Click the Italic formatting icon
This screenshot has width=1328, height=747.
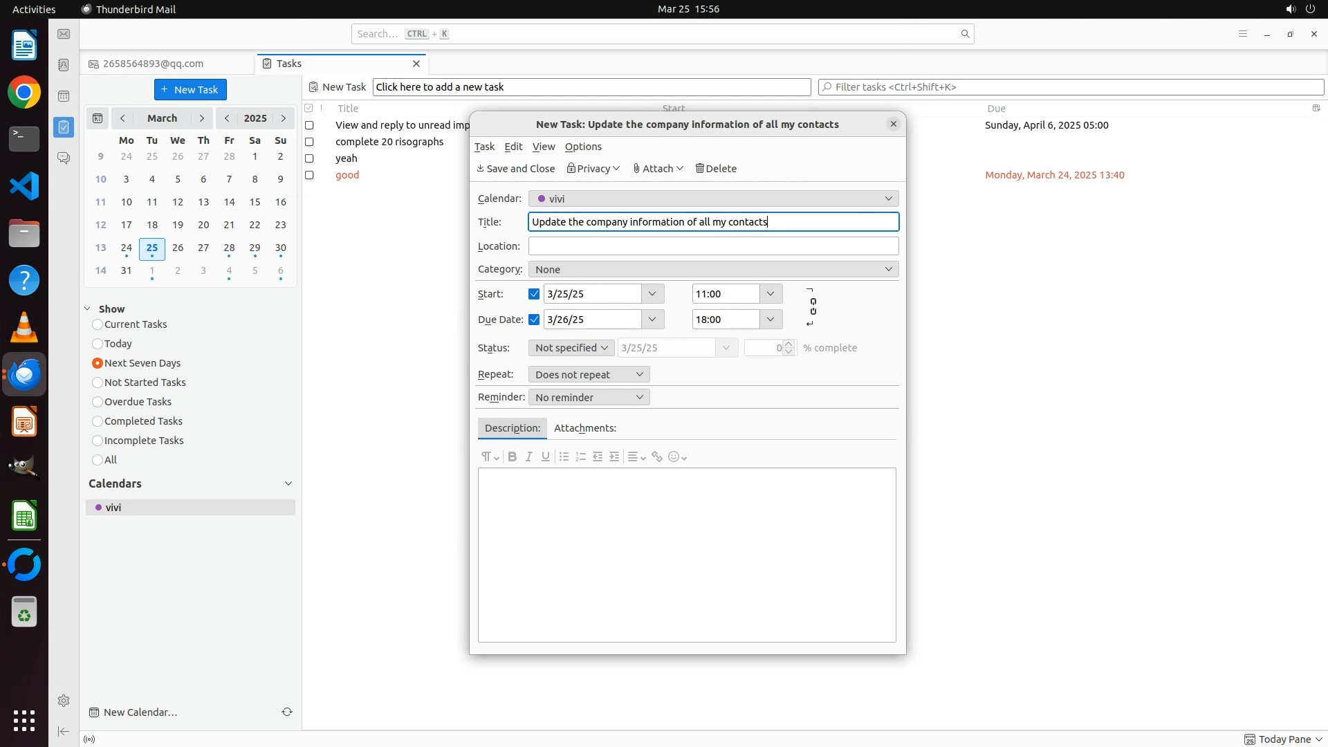529,456
